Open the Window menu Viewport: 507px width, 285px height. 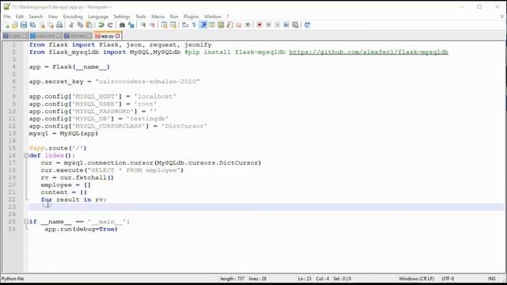coord(212,17)
